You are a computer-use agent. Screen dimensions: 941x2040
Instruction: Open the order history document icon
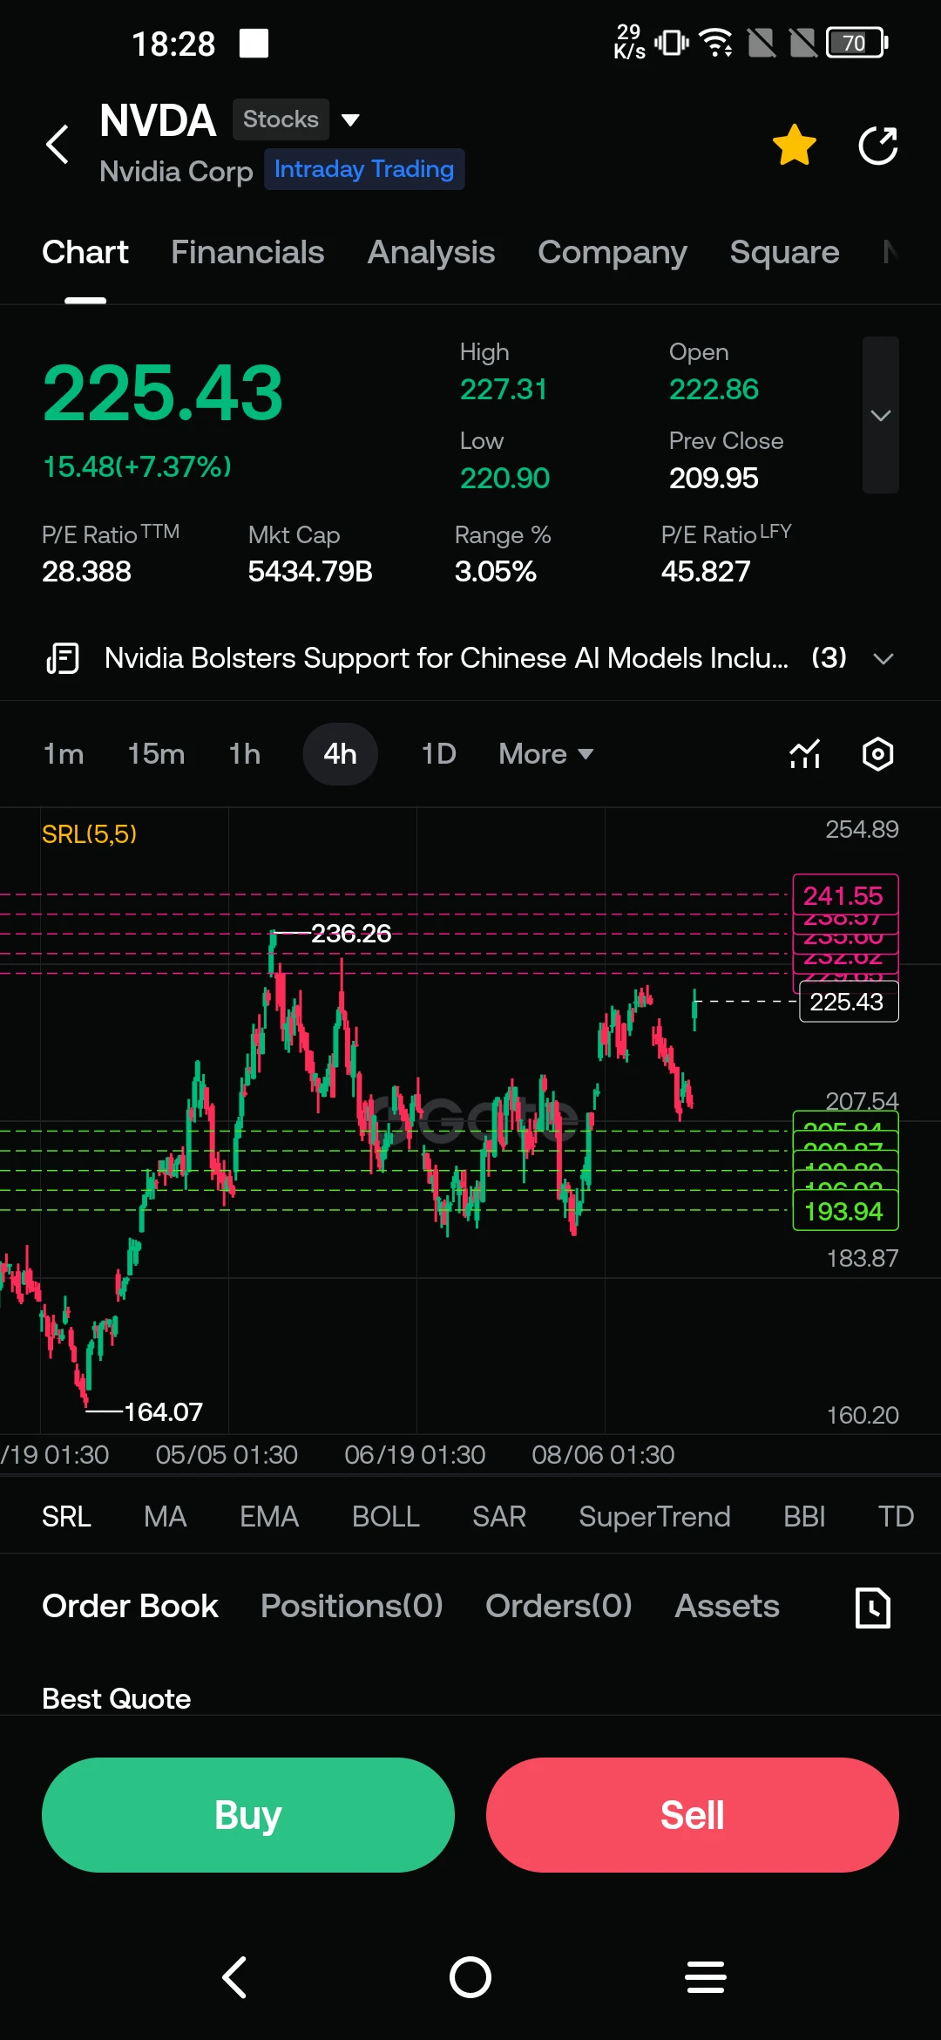[x=873, y=1607]
